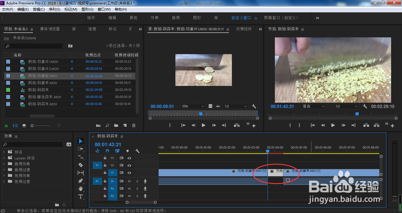Click the find magnifier in project panel footer
Screen dimensions: 402x213
(x=107, y=125)
